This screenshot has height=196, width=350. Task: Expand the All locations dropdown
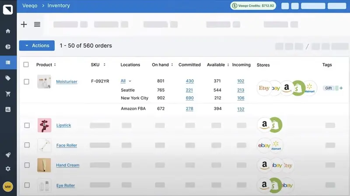tap(126, 81)
